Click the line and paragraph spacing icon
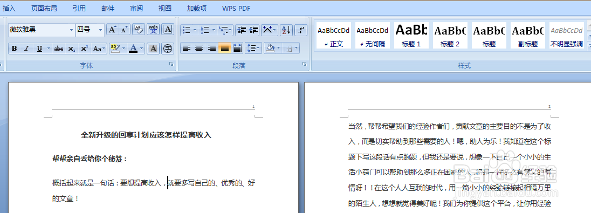 pos(253,48)
